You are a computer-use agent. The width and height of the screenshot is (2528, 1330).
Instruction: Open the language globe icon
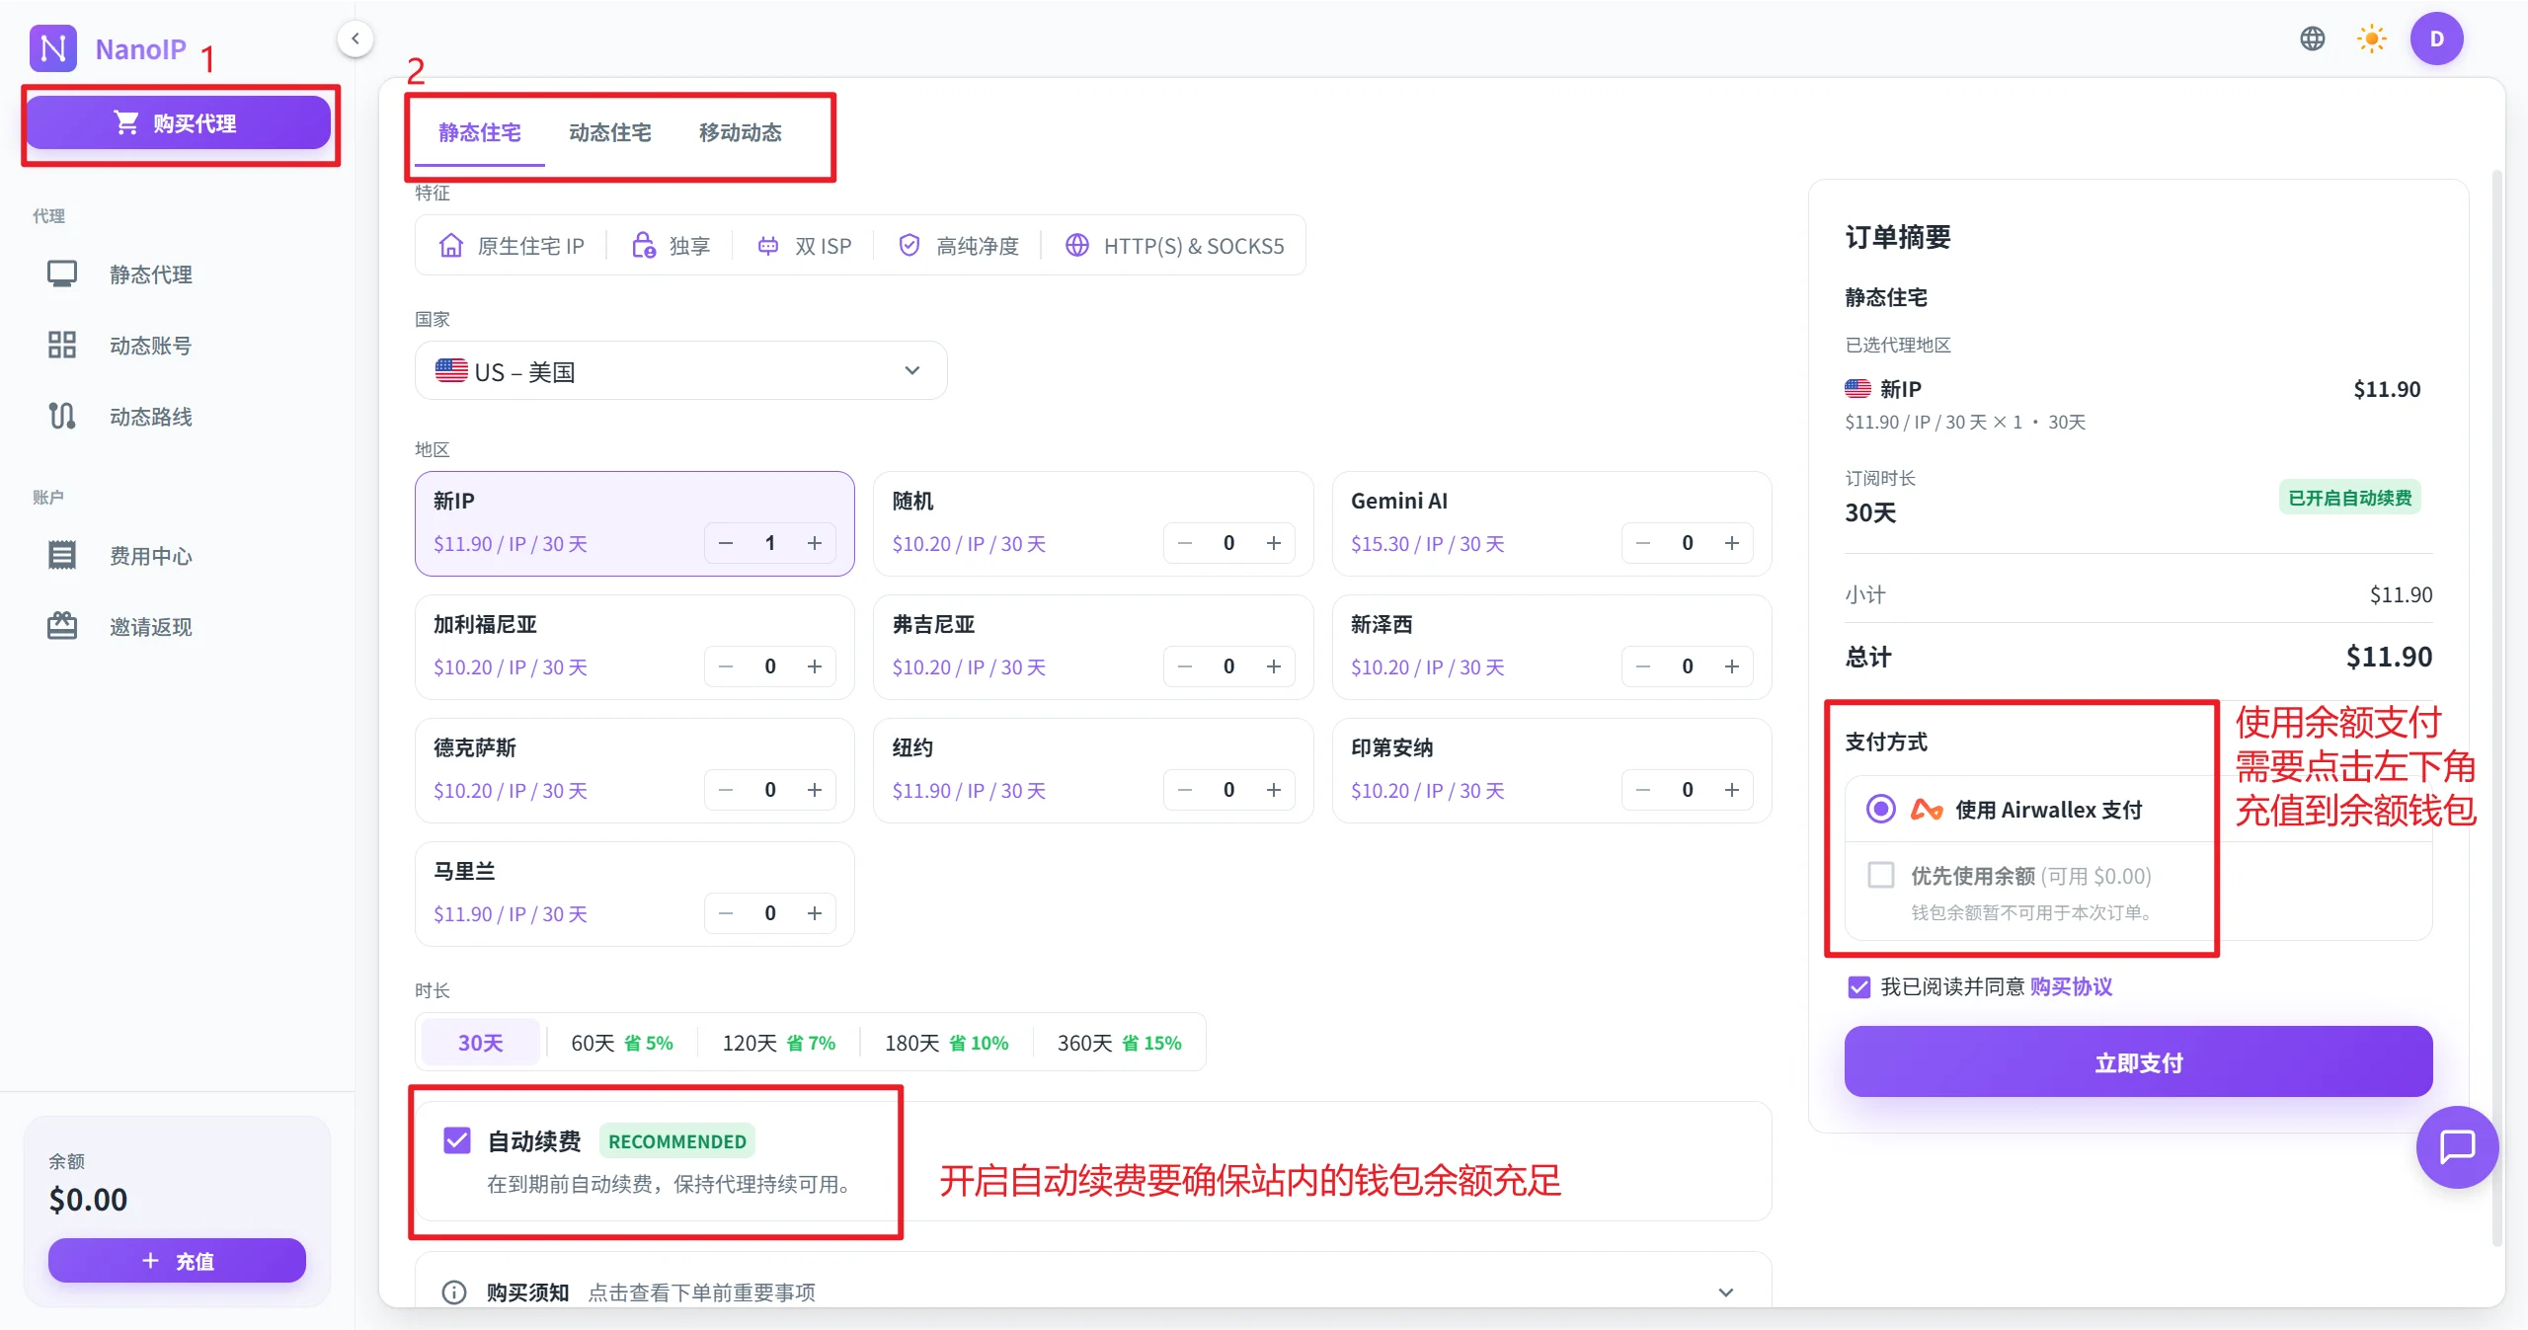(x=2312, y=39)
